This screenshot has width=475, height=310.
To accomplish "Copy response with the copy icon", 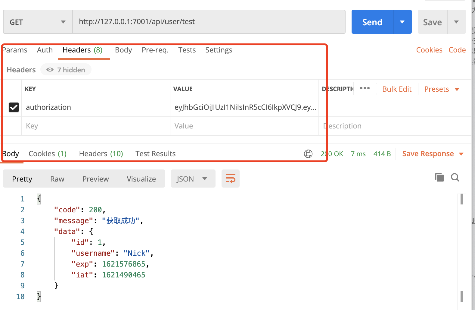I will pos(439,177).
